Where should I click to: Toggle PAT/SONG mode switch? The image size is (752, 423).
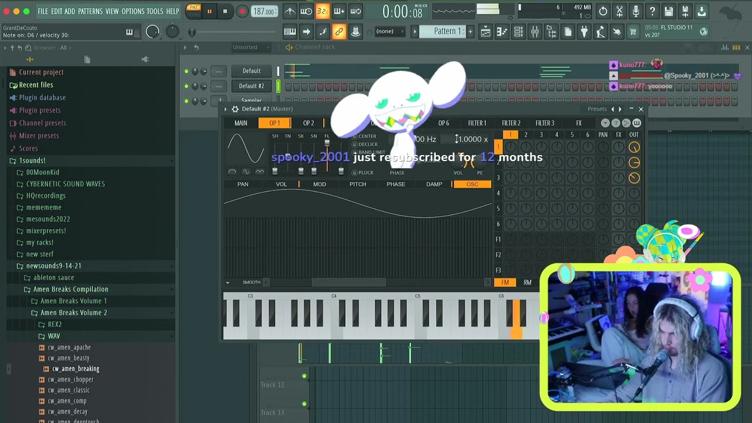[x=193, y=11]
